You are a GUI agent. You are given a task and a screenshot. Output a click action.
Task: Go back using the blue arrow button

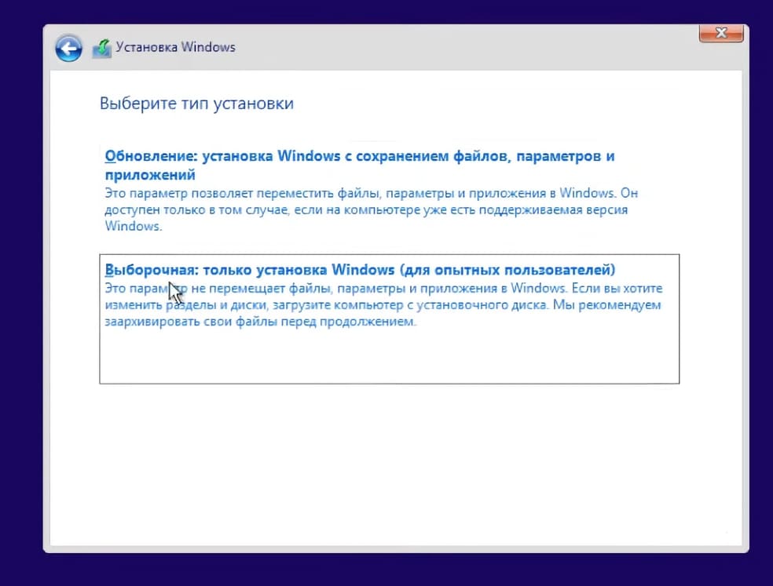click(68, 49)
